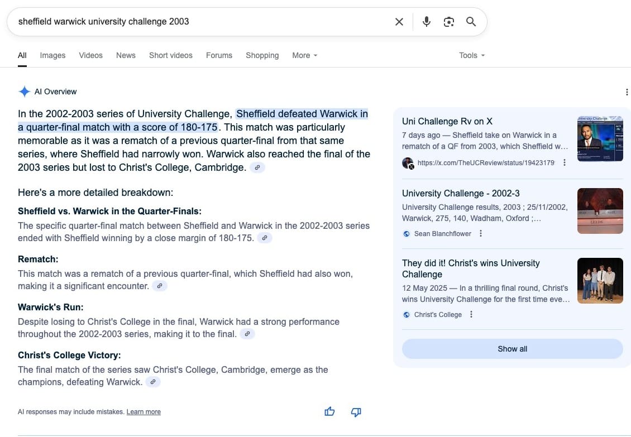Open source link icon after "significant encounter."

pyautogui.click(x=159, y=286)
